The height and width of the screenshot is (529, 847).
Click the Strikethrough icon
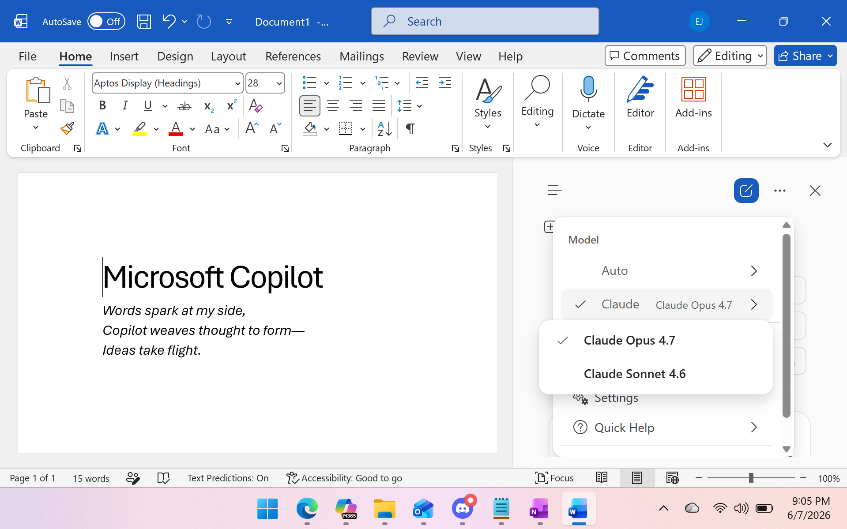point(184,106)
